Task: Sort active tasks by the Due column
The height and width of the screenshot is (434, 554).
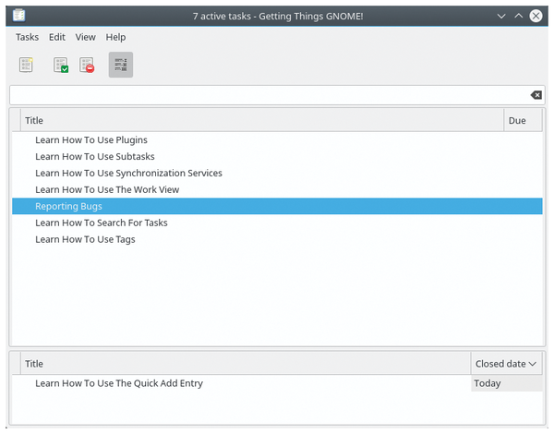Action: tap(523, 121)
